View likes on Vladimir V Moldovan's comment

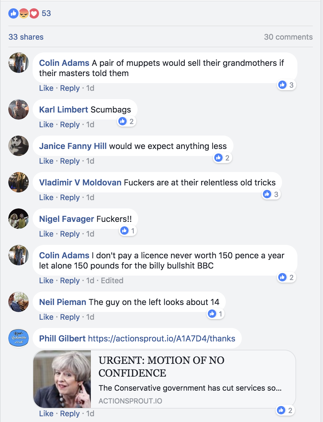pyautogui.click(x=272, y=194)
